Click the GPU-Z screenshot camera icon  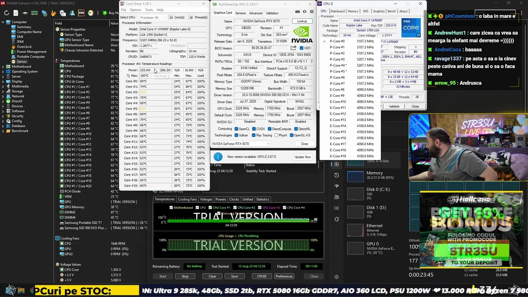tap(298, 12)
